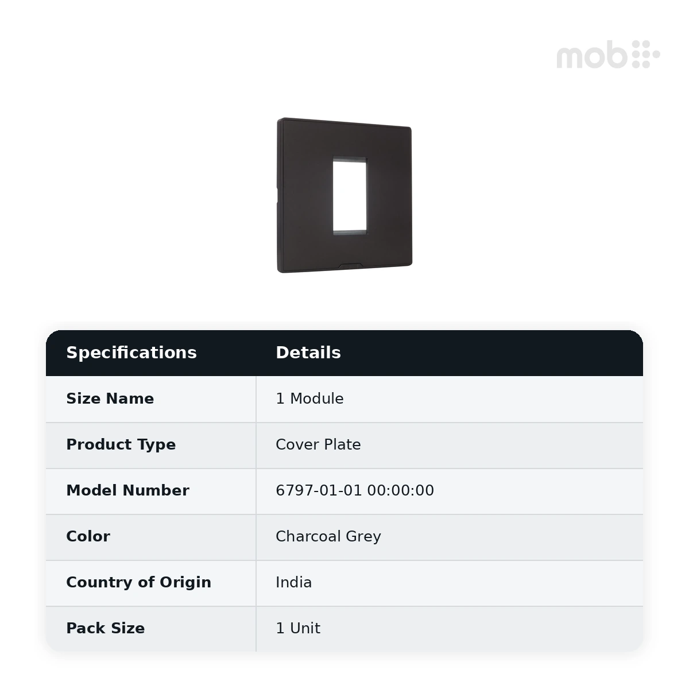The height and width of the screenshot is (689, 689).
Task: Click the white cutout in cover plate
Action: [x=349, y=195]
